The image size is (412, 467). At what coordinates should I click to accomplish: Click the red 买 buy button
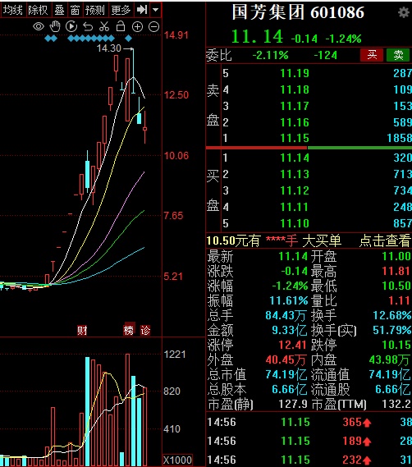coord(372,55)
